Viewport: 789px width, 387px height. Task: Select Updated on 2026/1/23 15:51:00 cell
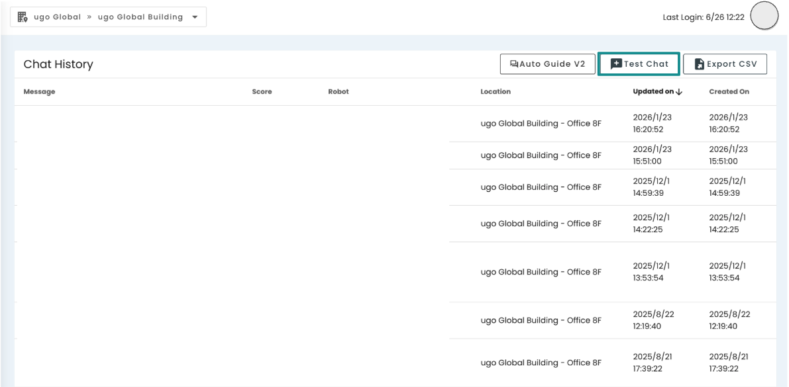pos(652,155)
